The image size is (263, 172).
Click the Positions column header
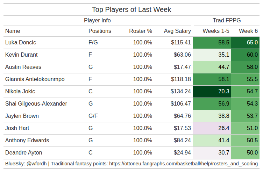coord(100,31)
